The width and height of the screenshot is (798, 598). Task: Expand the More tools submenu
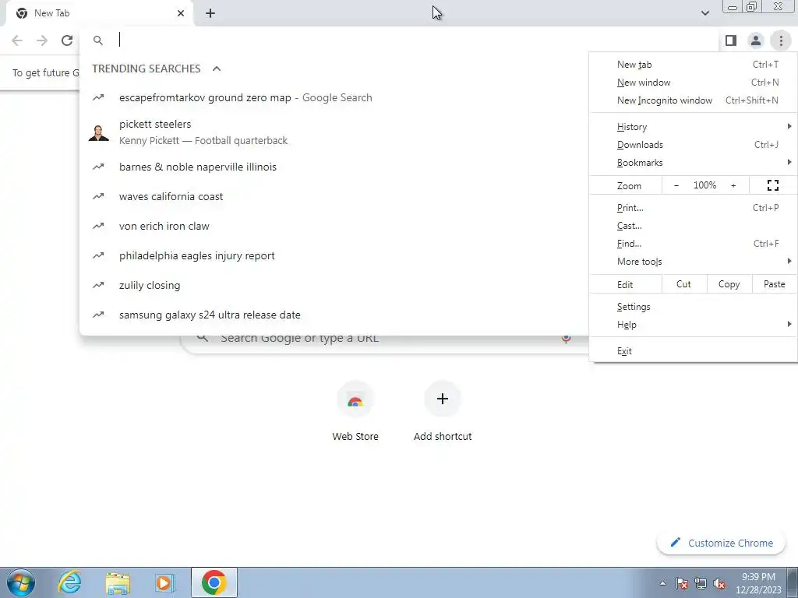tap(693, 262)
